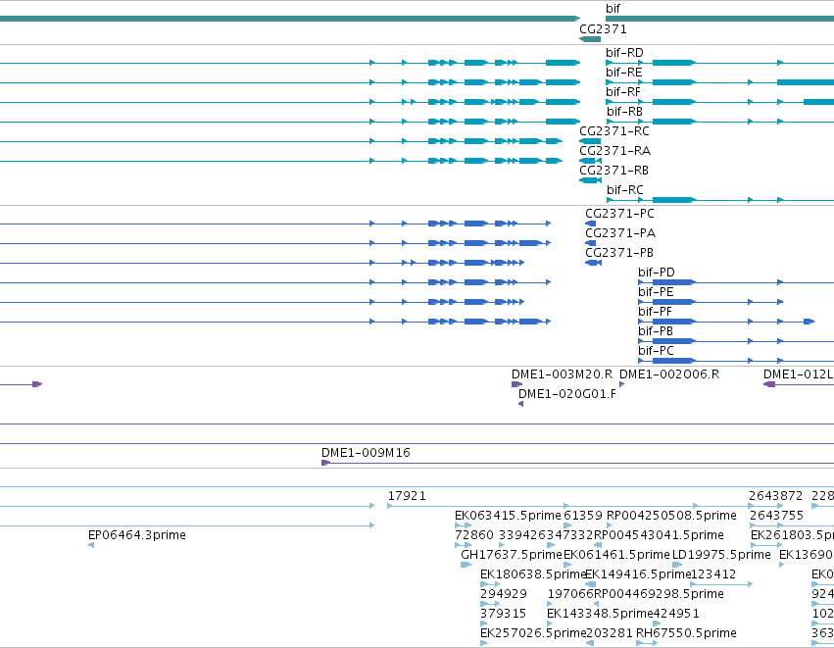
Task: Click the GH17637.5prime label
Action: [512, 555]
